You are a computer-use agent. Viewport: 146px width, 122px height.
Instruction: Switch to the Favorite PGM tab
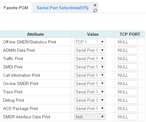pyautogui.click(x=16, y=8)
